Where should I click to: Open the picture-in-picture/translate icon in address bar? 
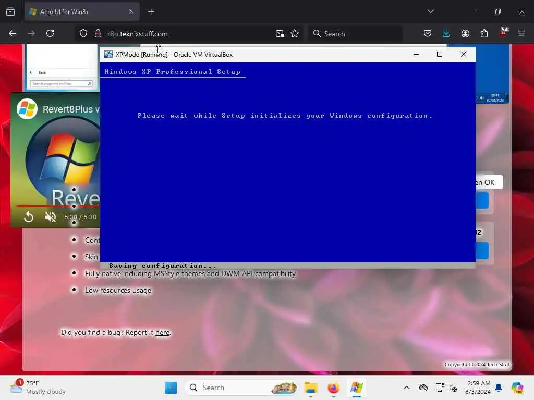pyautogui.click(x=280, y=34)
